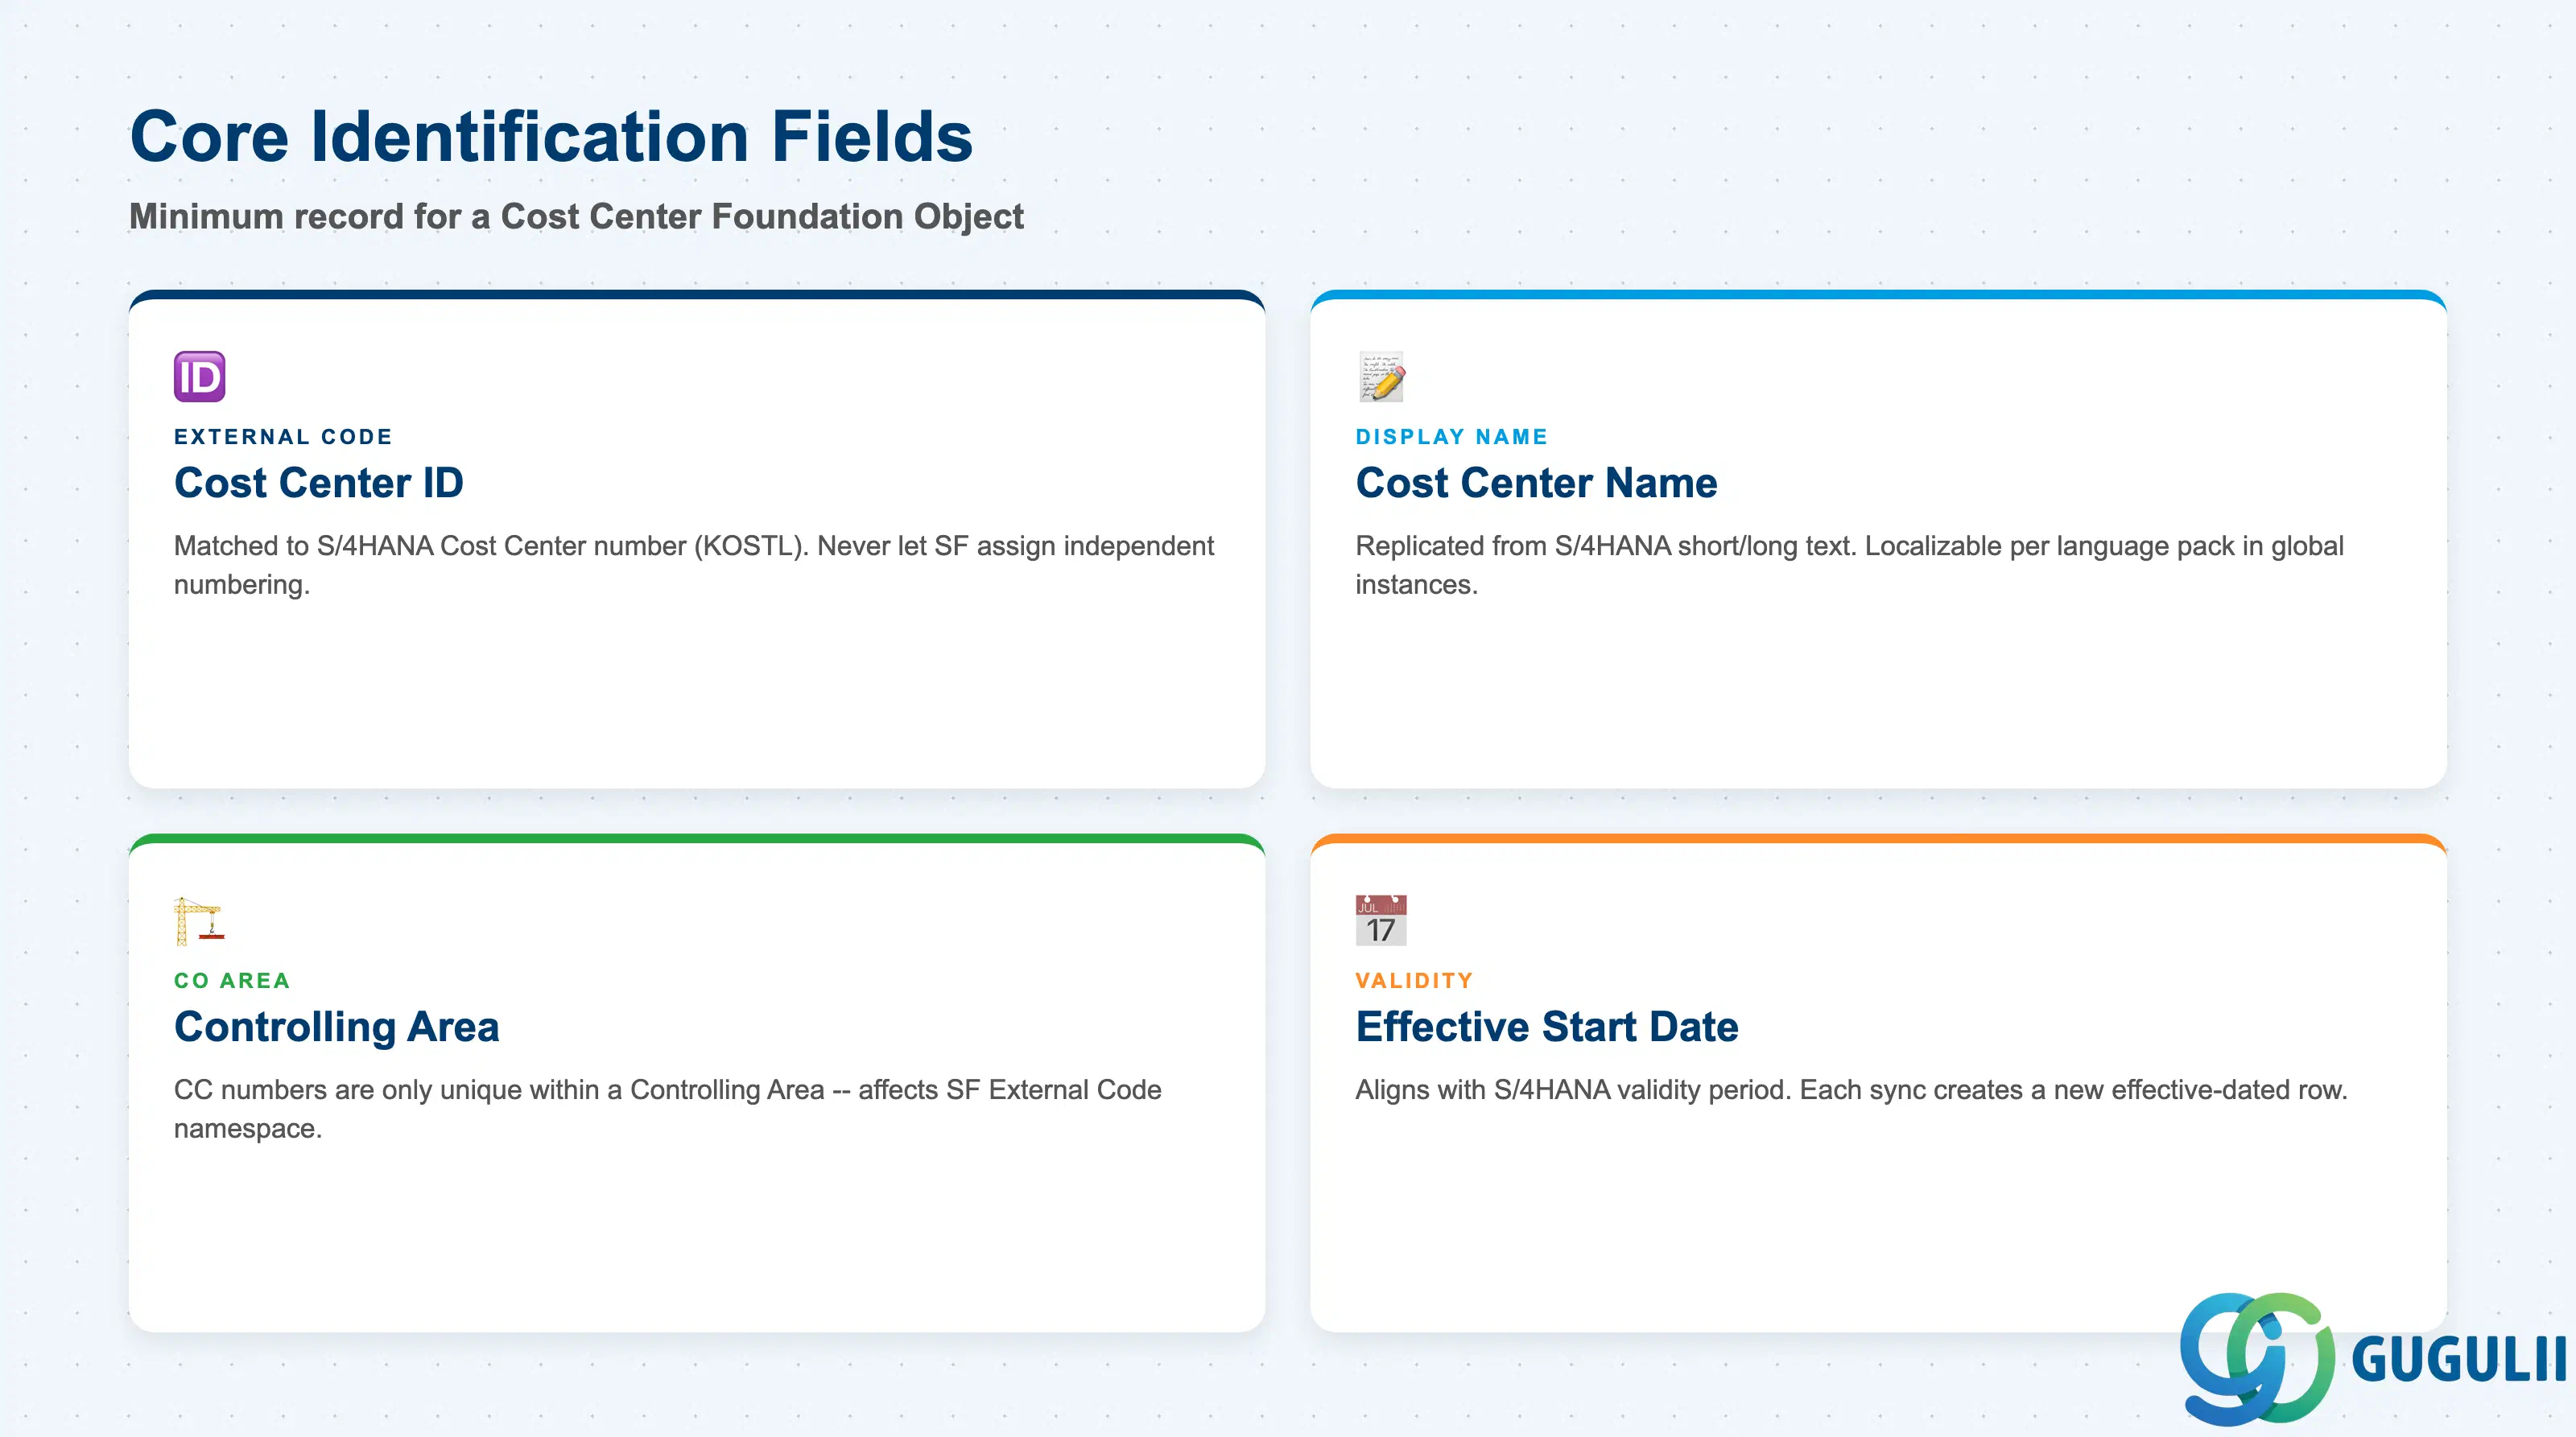Click the Replicated from S/4HANA description
This screenshot has width=2576, height=1437.
point(1849,565)
